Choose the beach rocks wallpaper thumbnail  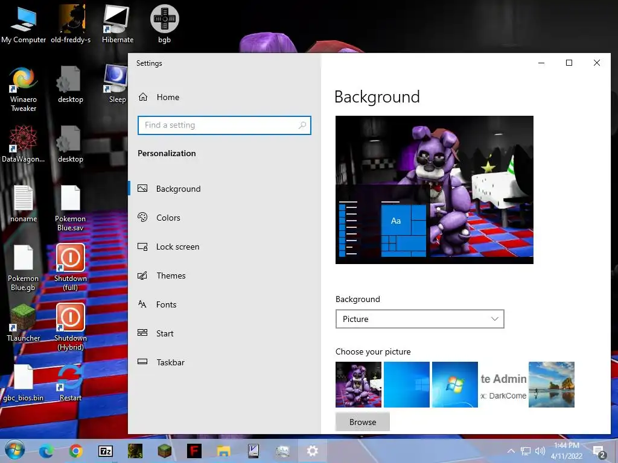552,385
